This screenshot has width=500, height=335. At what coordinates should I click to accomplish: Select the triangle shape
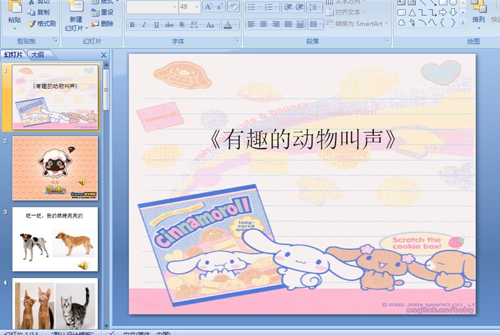[x=412, y=12]
